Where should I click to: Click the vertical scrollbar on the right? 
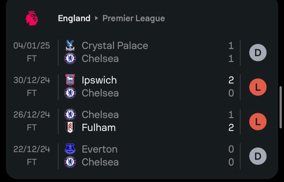coord(281,107)
